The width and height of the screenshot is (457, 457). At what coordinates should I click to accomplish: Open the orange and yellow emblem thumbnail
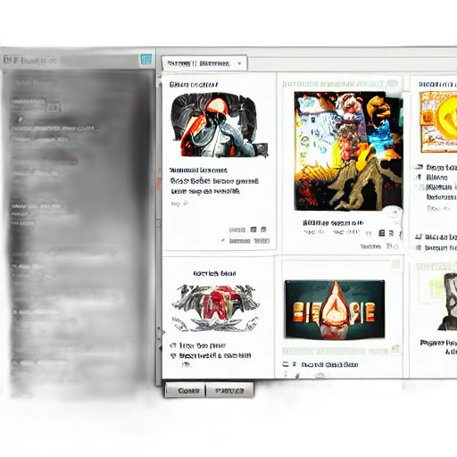438,121
